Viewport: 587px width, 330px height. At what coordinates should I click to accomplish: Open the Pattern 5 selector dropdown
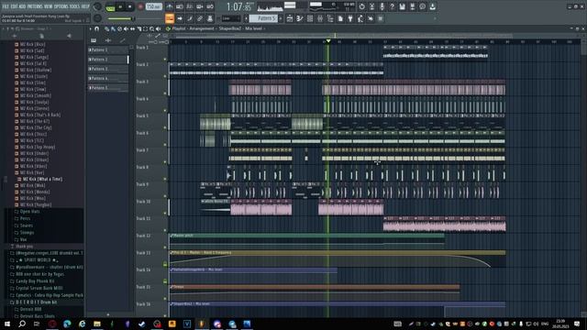(263, 18)
